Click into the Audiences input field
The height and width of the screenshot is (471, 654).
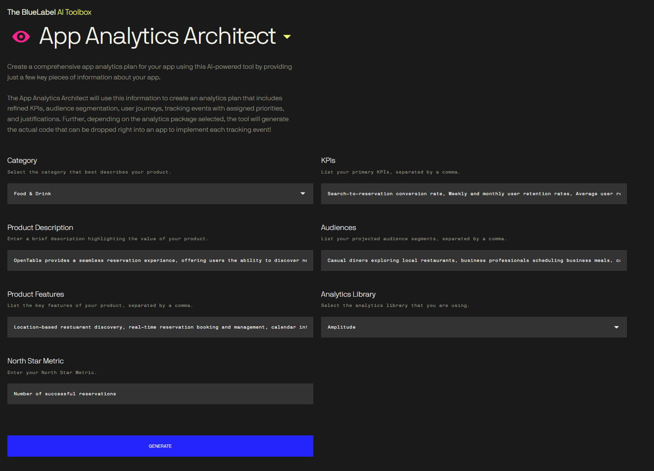[x=474, y=260]
